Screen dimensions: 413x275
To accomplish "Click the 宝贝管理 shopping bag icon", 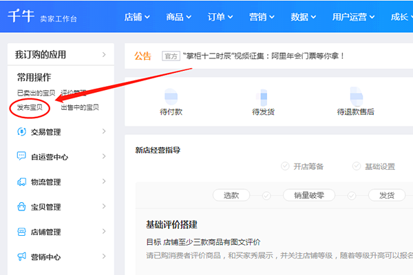I will (x=21, y=206).
